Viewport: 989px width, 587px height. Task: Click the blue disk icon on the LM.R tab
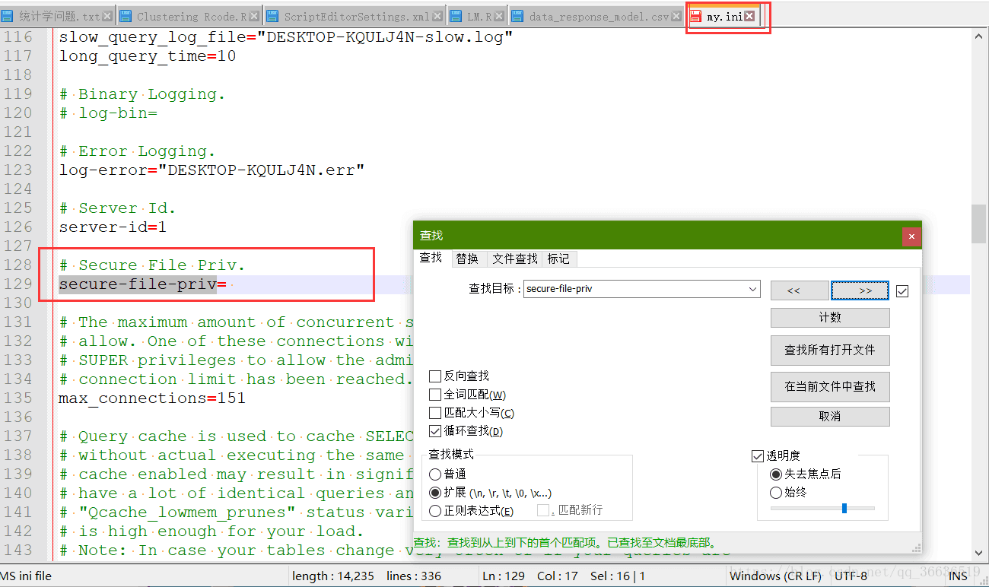pos(456,16)
